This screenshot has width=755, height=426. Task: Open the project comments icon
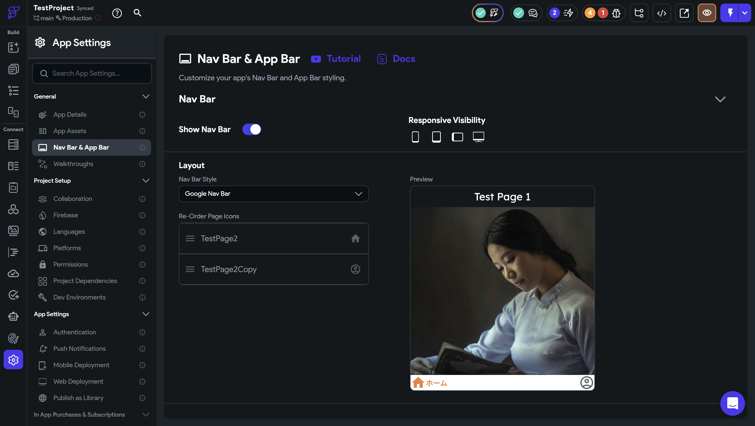click(x=533, y=13)
